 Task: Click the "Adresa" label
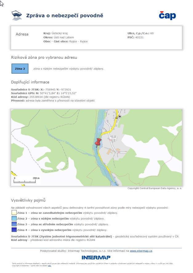tap(22, 34)
